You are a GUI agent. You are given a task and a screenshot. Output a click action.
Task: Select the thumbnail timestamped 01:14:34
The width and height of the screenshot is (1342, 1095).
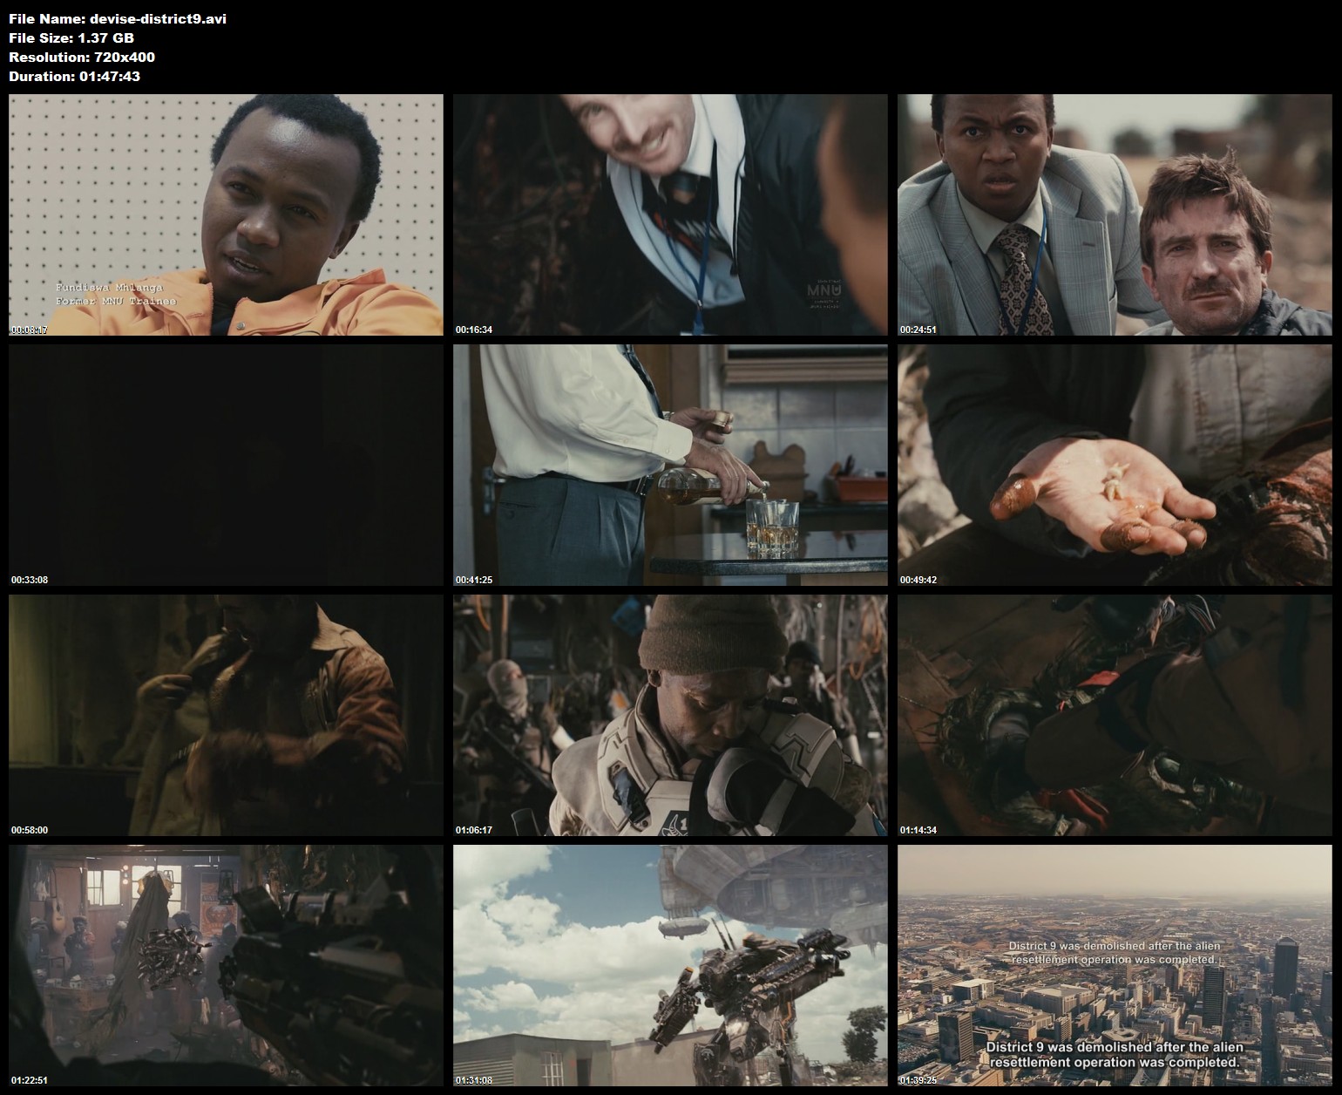click(1115, 716)
